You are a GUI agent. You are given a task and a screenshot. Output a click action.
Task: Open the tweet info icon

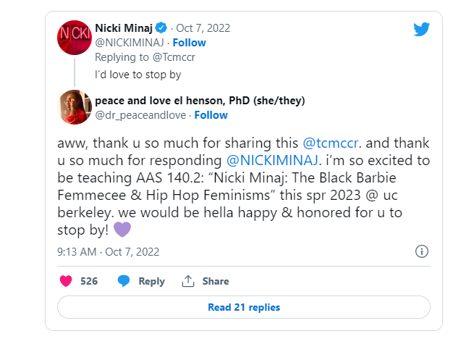[x=422, y=251]
